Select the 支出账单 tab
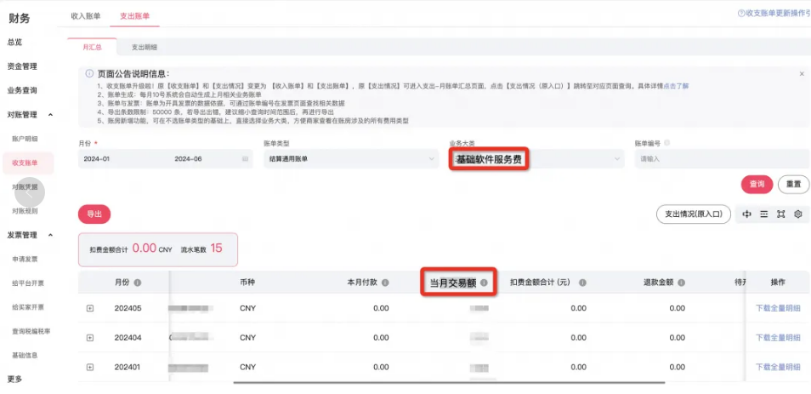 (x=135, y=16)
